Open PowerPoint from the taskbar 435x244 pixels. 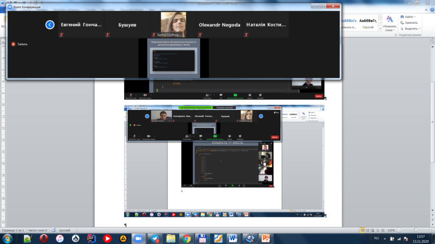[266, 238]
